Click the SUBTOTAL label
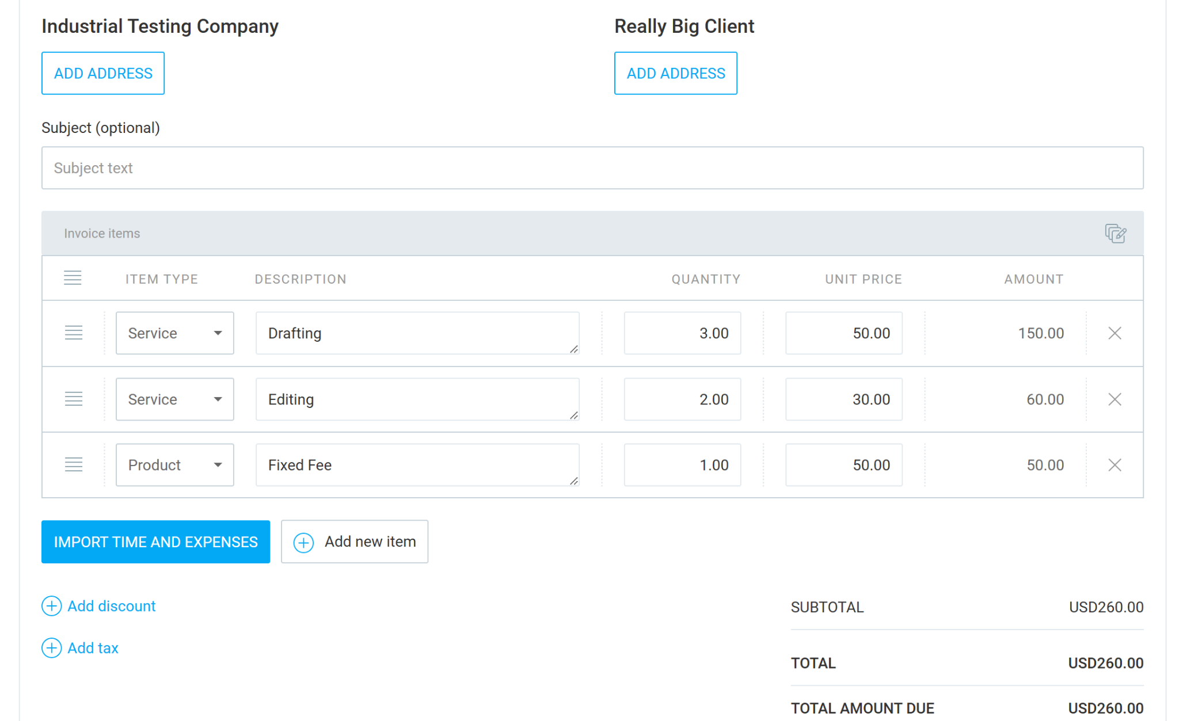 pos(827,607)
